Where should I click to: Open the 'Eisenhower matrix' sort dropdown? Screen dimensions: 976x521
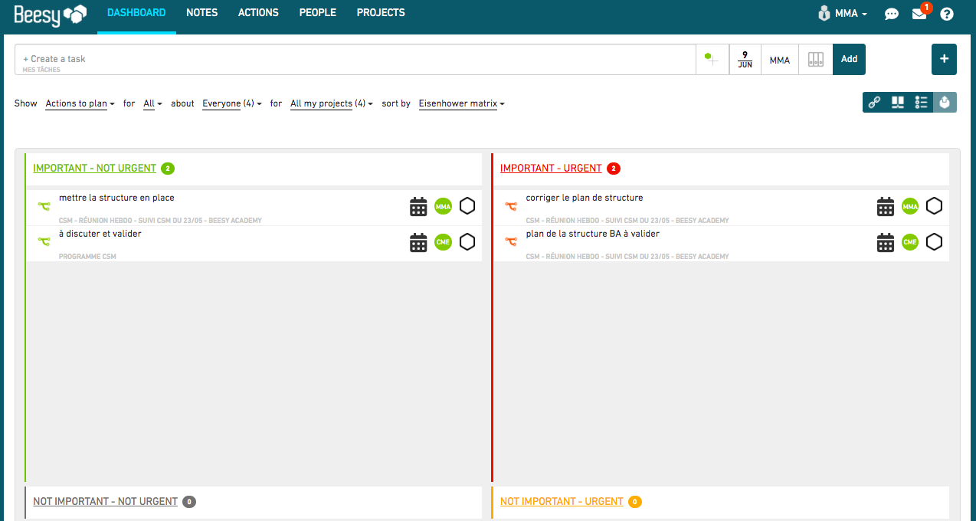[461, 103]
